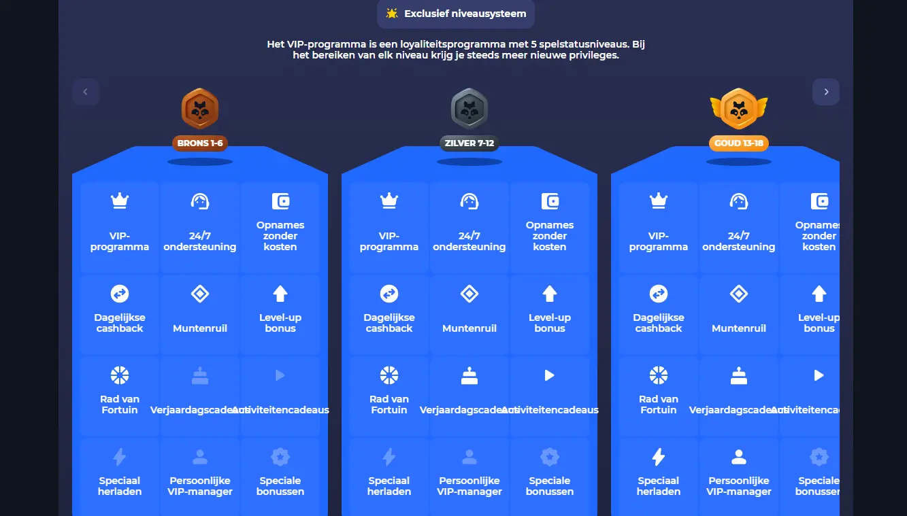Click the lightning icon in Goud card

(659, 457)
